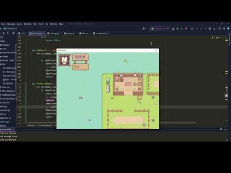The image size is (231, 173).
Task: Open the run configuration dropdown
Action: click(x=160, y=29)
